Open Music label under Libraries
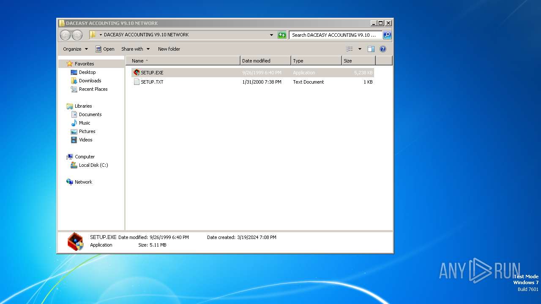 pos(85,123)
